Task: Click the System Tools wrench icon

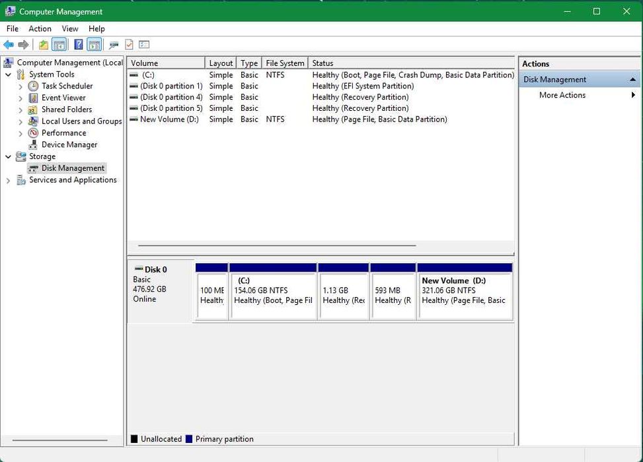Action: [20, 75]
